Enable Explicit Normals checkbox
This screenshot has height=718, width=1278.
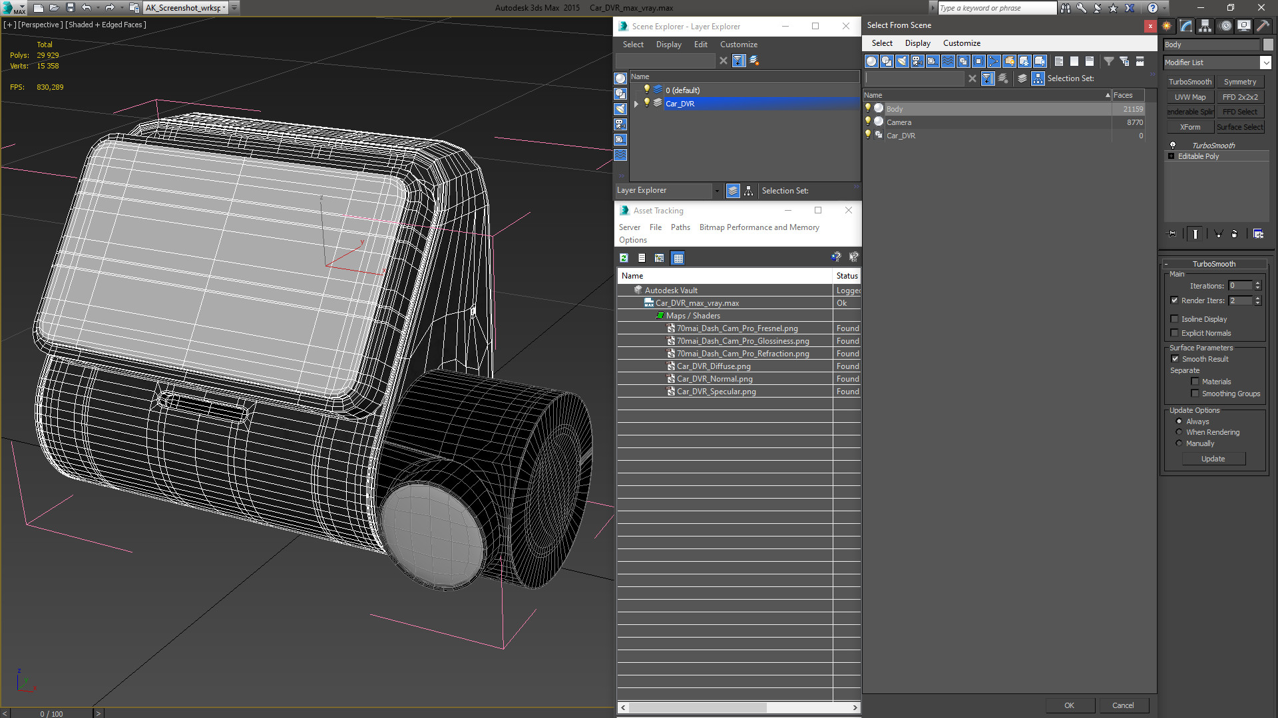(x=1175, y=333)
